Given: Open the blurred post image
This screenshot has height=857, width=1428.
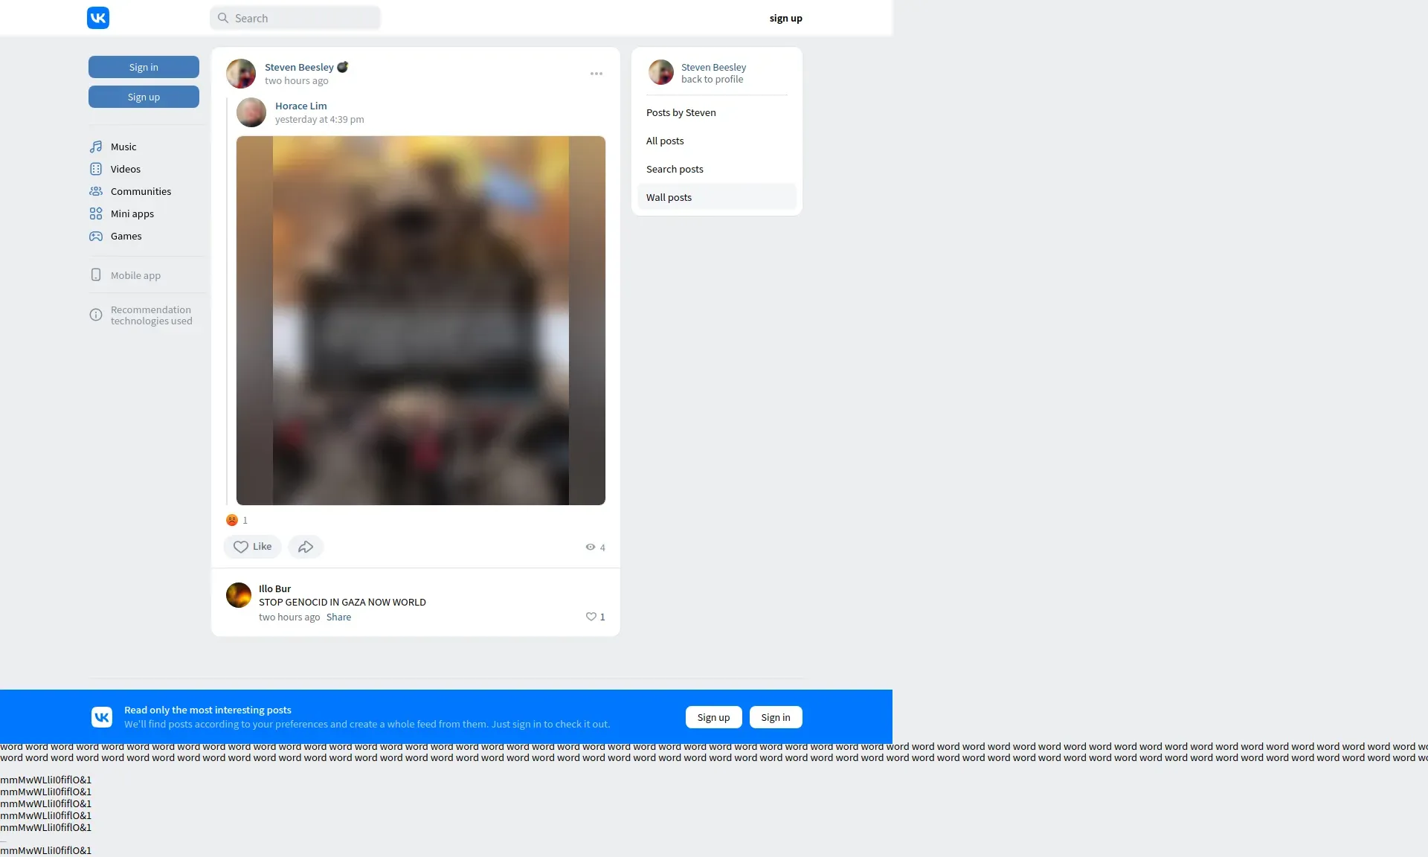Looking at the screenshot, I should (x=421, y=320).
